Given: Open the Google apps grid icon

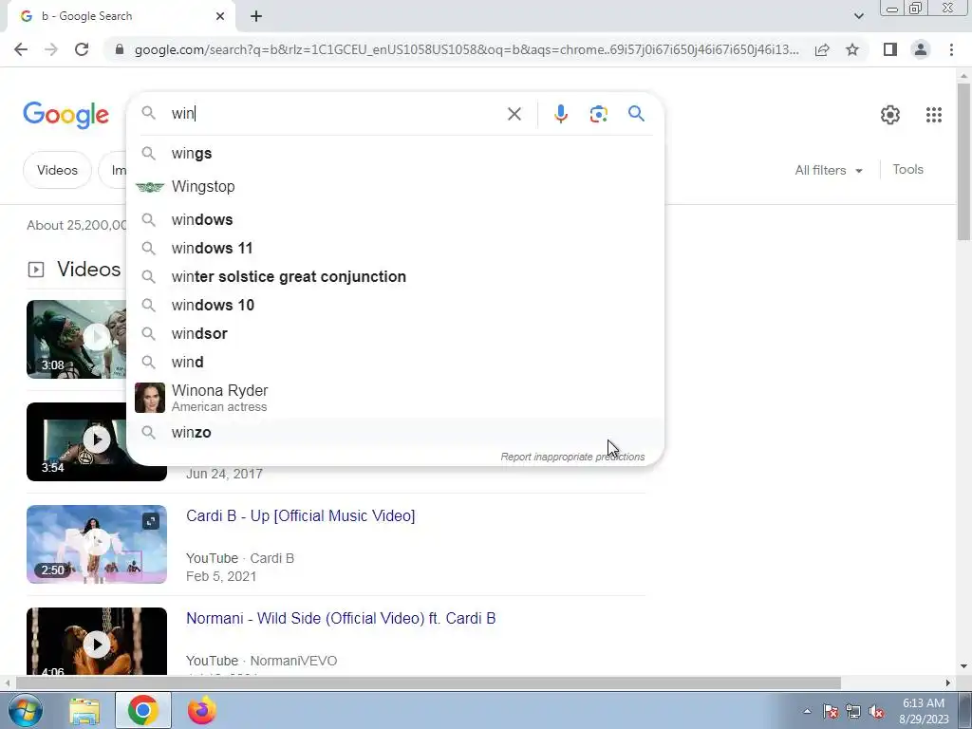Looking at the screenshot, I should coord(934,115).
